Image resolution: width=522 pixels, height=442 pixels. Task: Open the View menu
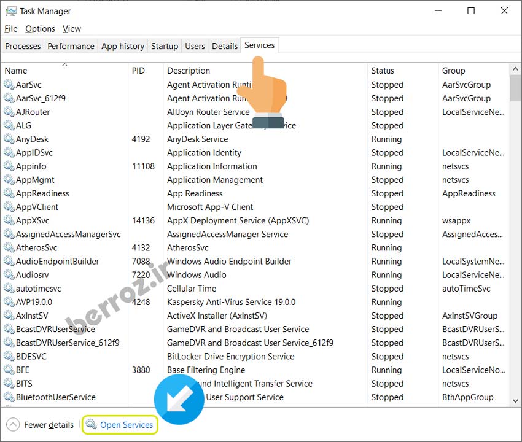(x=72, y=29)
